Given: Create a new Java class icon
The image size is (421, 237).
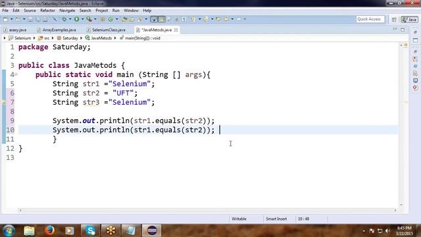Looking at the screenshot, I should click(x=111, y=19).
